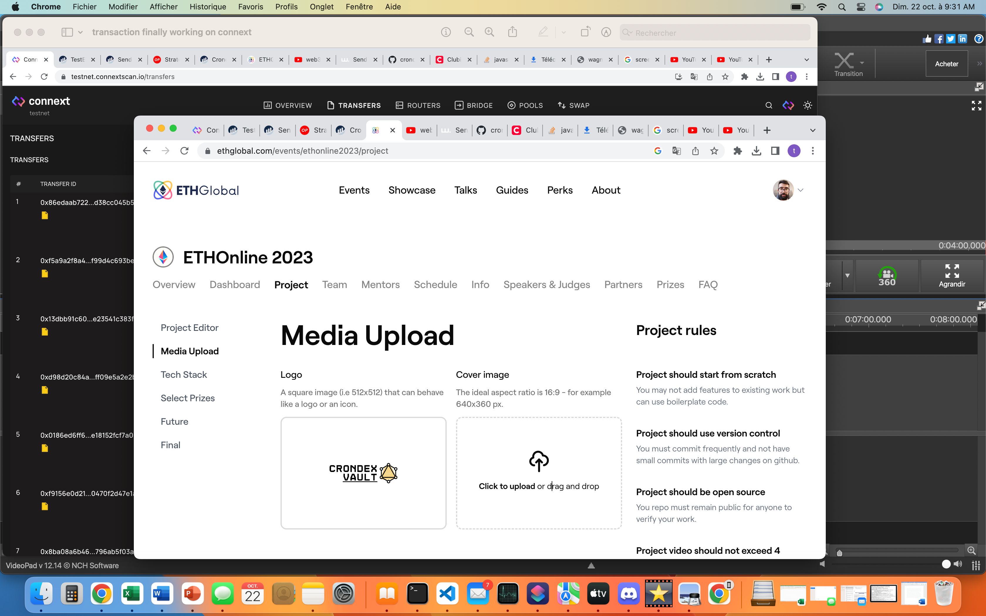Click the rotate icon in Preview toolbar
986x616 pixels.
[585, 32]
